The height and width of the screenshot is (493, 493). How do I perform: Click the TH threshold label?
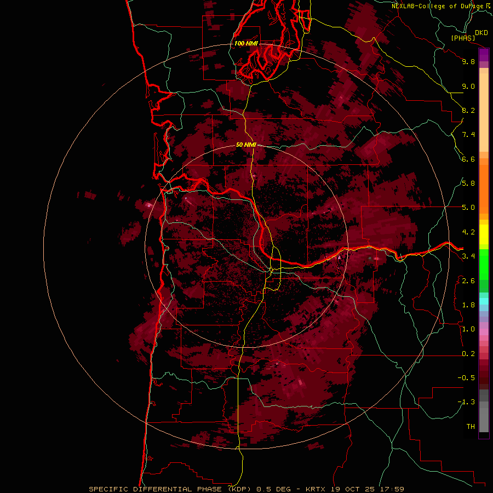tap(471, 427)
